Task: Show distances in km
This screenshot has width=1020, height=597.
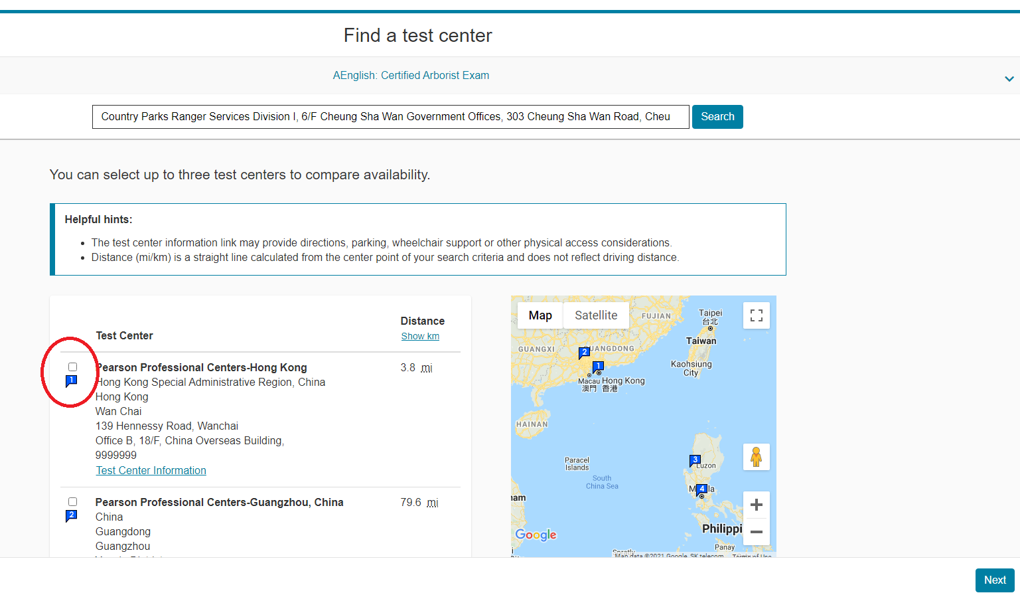Action: [x=420, y=337]
